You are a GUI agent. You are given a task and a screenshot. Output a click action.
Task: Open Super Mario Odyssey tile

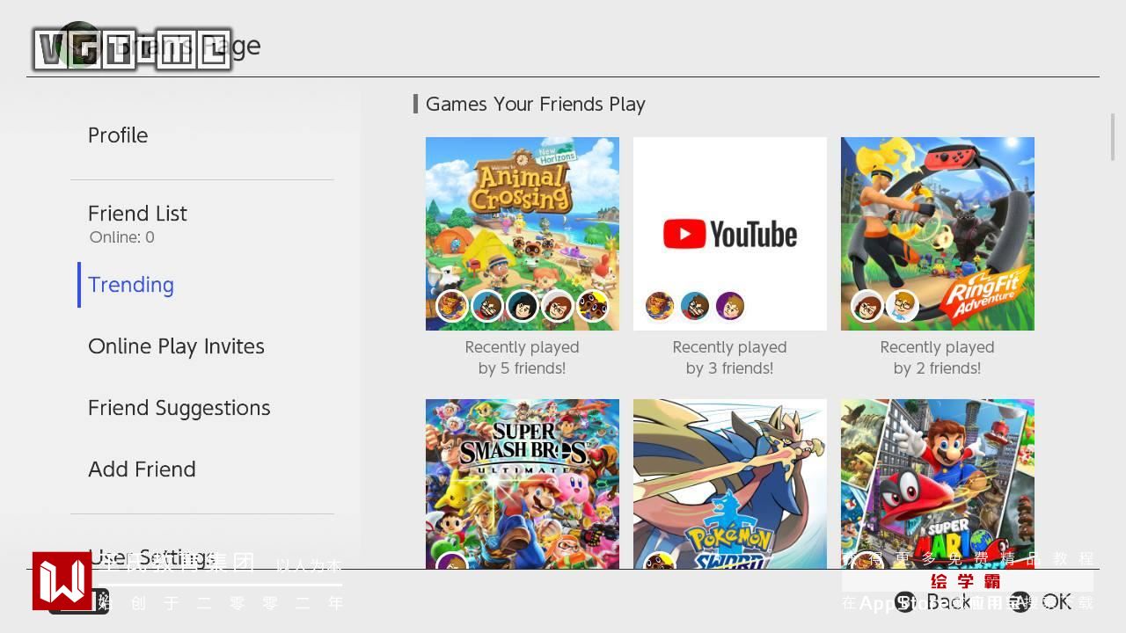pyautogui.click(x=938, y=484)
